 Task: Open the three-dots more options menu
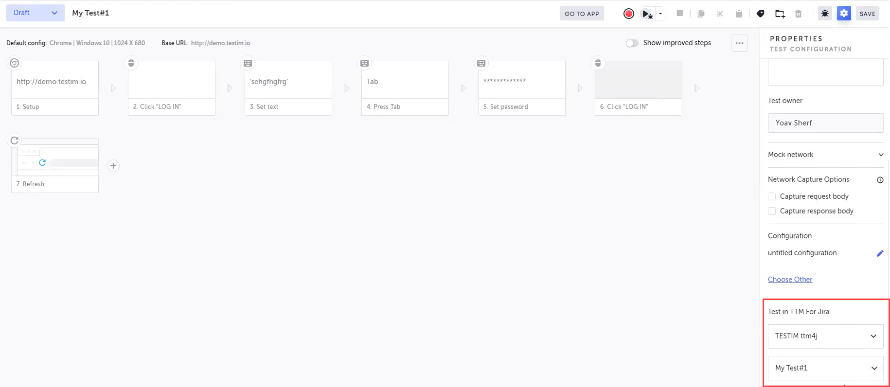point(739,43)
